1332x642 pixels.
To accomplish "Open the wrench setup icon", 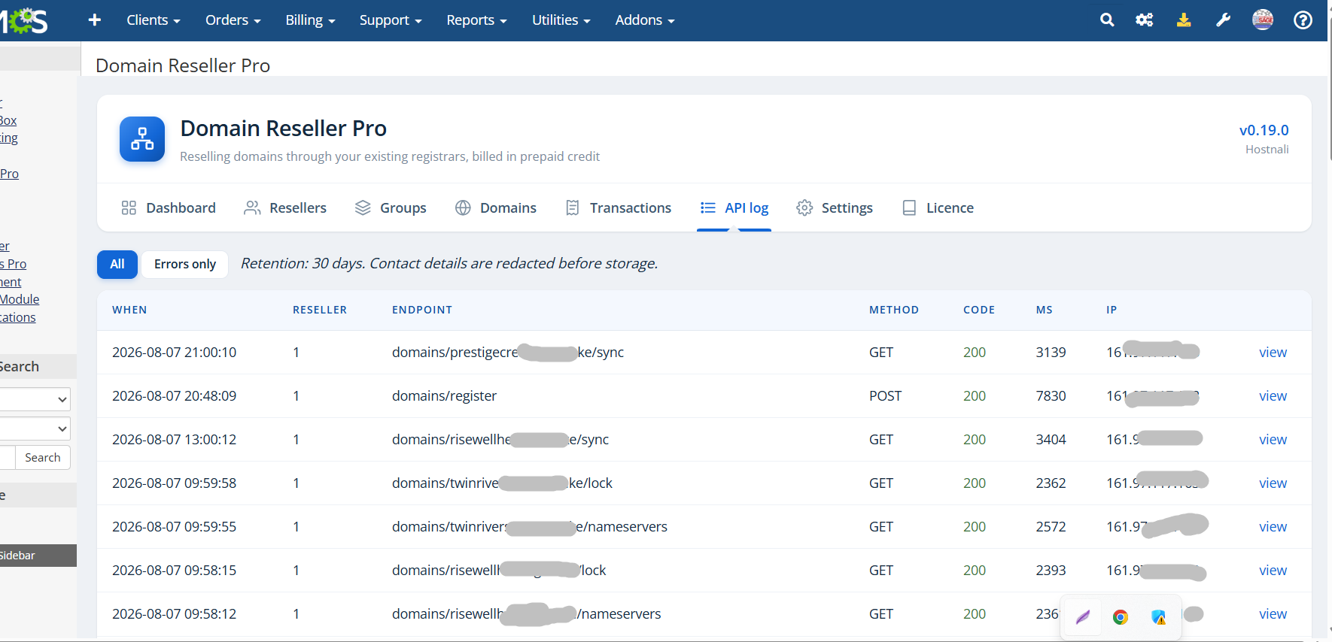I will pos(1224,20).
